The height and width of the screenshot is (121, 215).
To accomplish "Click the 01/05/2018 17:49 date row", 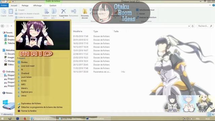I will [81, 36].
